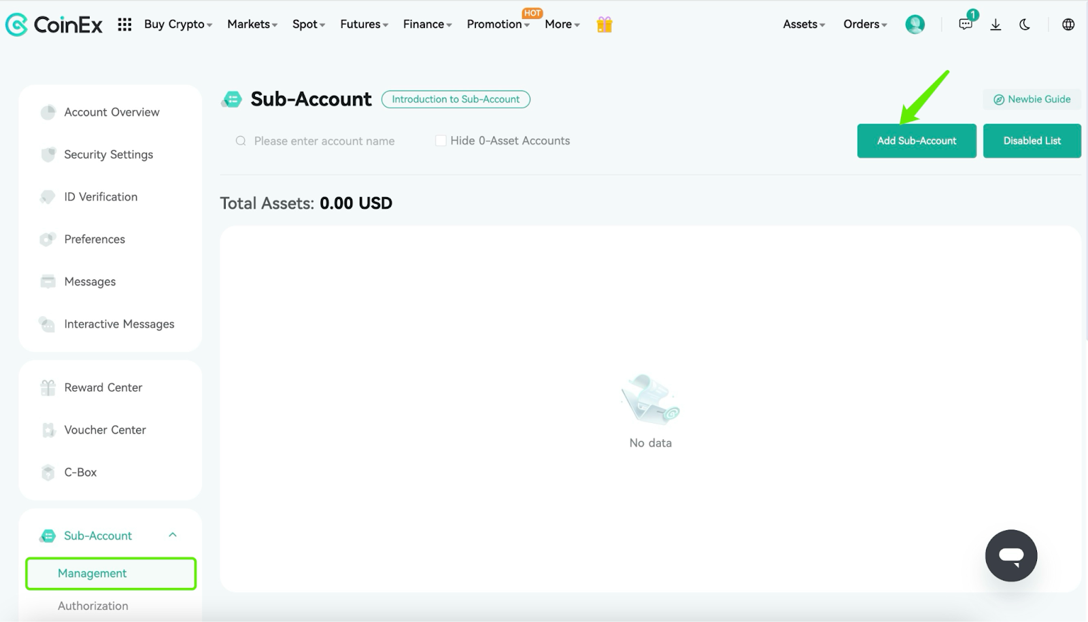Expand the Buy Crypto dropdown
Viewport: 1088px width, 622px height.
(178, 24)
